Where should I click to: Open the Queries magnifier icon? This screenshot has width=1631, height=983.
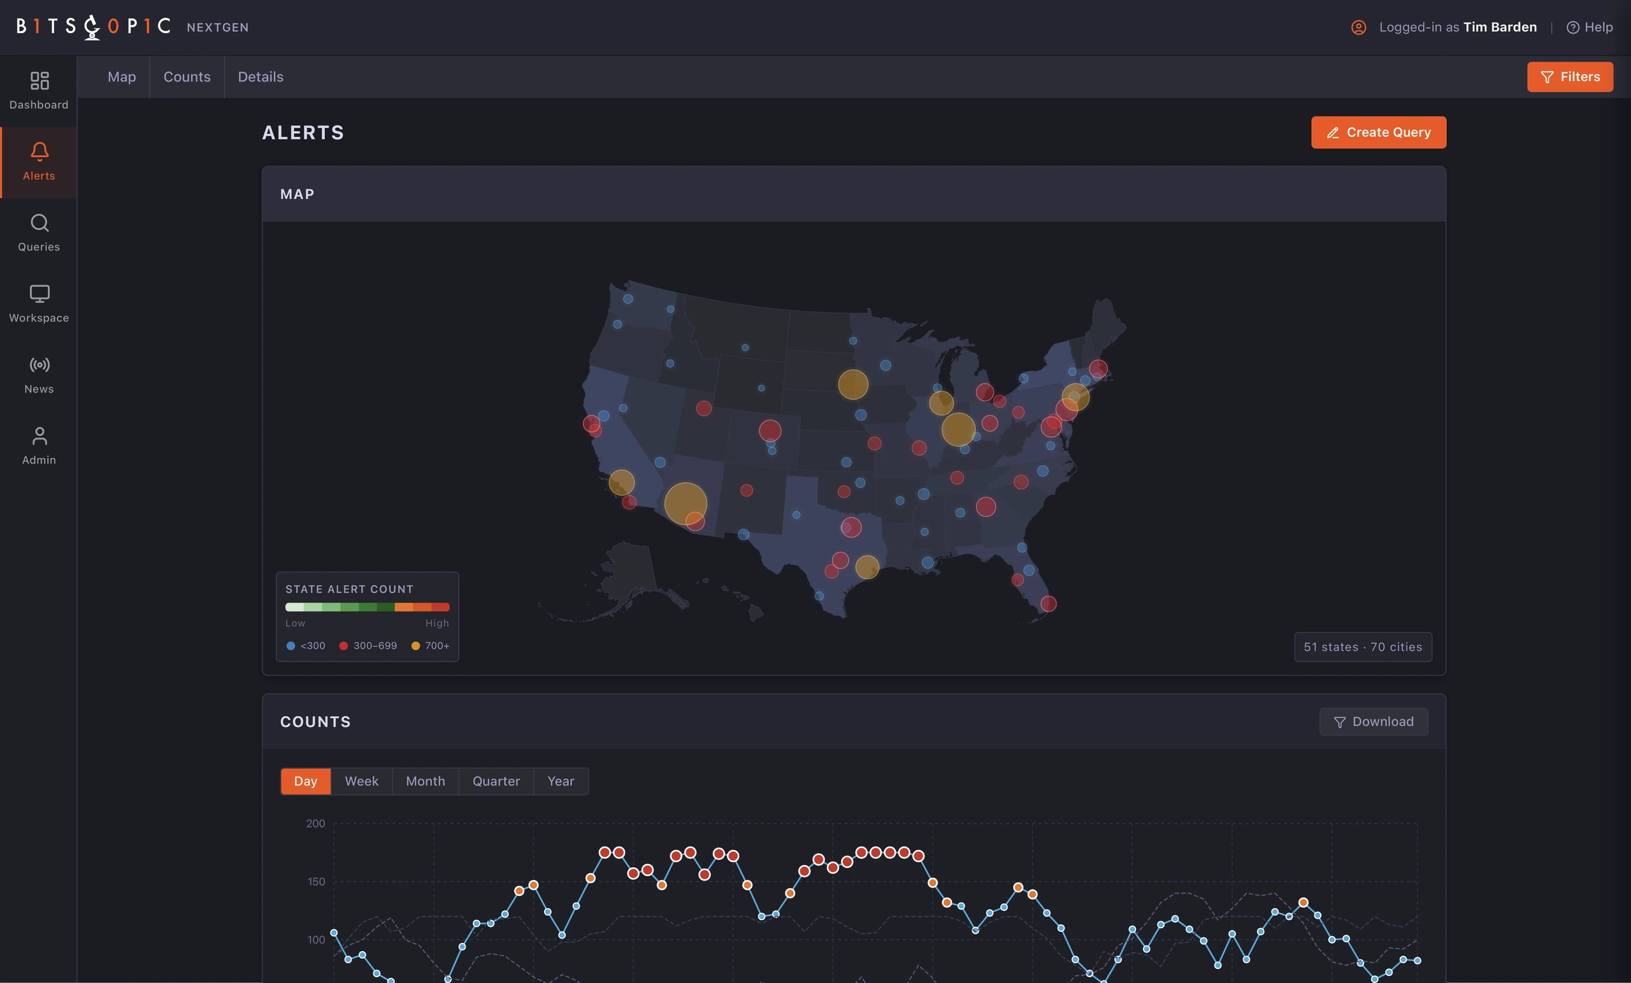39,222
